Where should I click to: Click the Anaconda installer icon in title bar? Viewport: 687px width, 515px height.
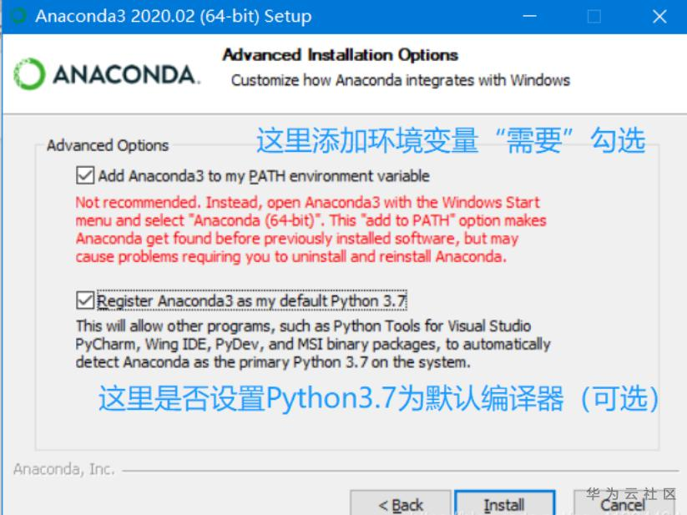coord(18,16)
